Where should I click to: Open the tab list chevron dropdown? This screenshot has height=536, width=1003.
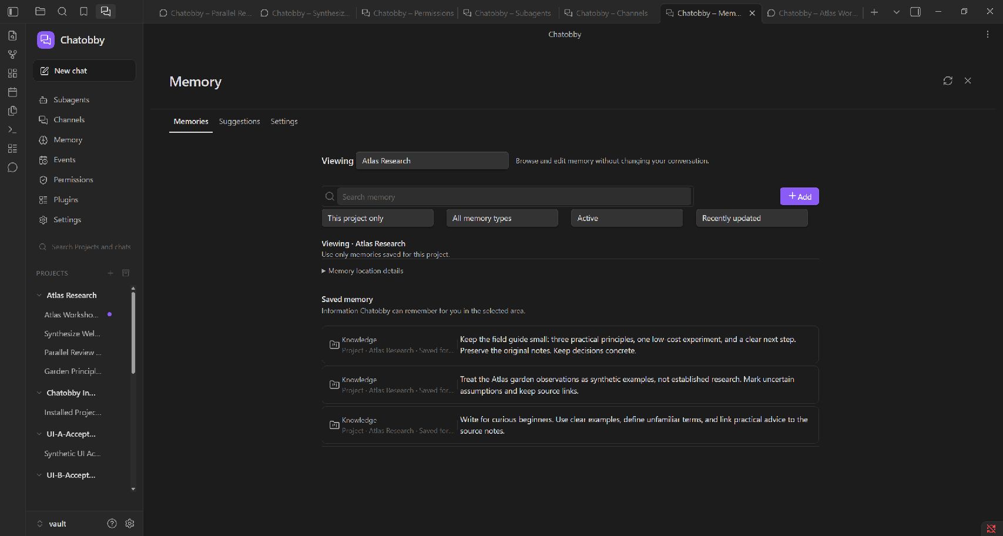pyautogui.click(x=896, y=12)
